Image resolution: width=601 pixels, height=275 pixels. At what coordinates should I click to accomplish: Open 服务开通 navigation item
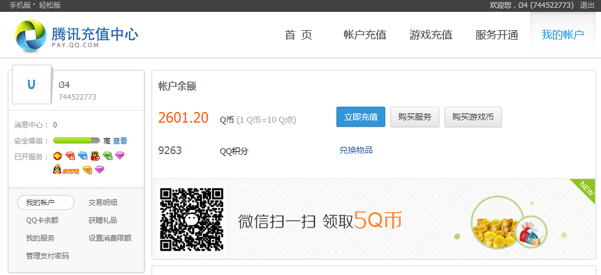pyautogui.click(x=497, y=35)
